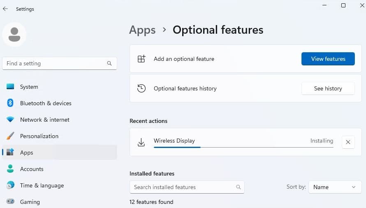
Task: Focus the Find a setting field
Action: 60,63
